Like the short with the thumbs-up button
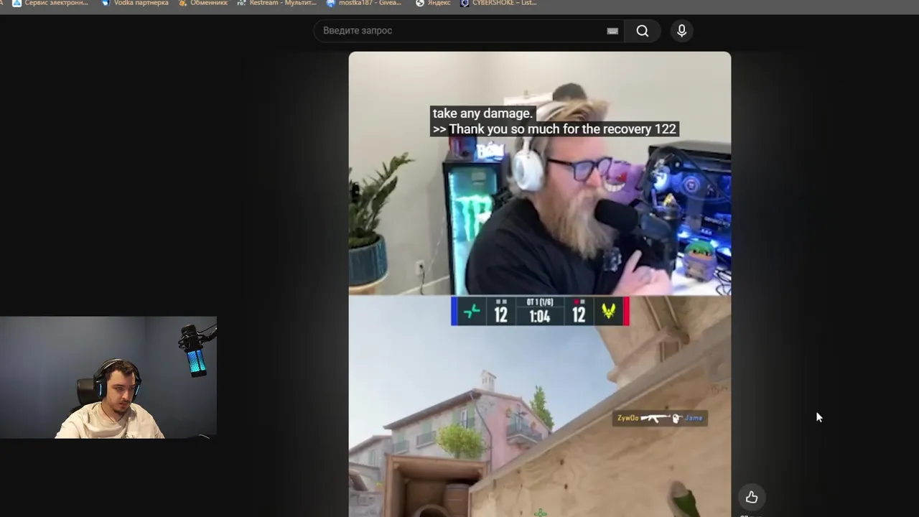The image size is (919, 517). [751, 497]
